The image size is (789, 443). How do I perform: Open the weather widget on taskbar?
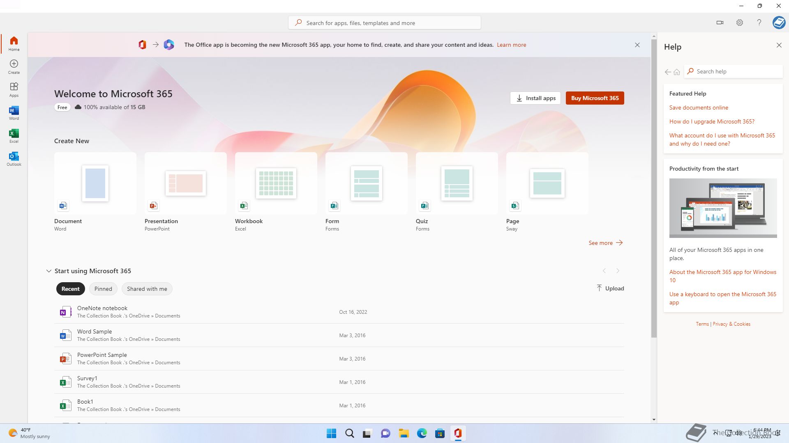[x=30, y=433]
